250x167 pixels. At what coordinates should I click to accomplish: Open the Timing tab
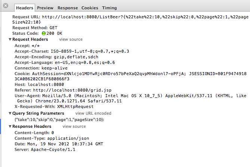click(x=109, y=8)
